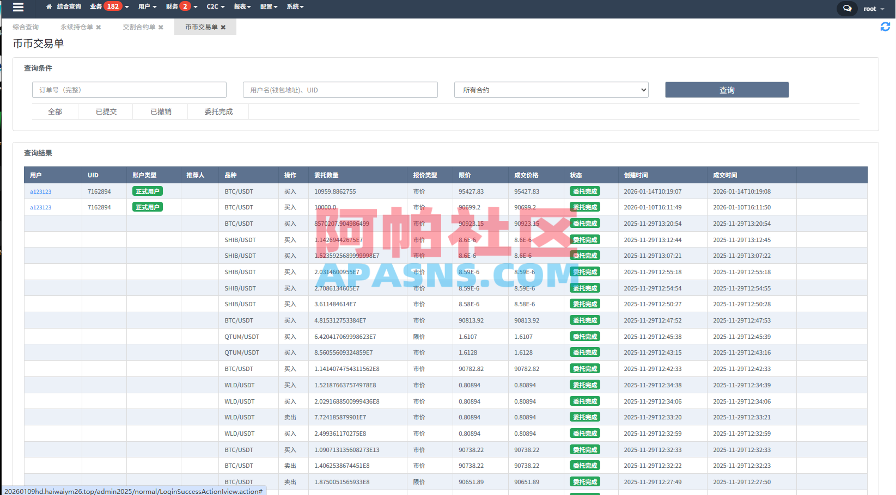Expand the 报表 menu
Screen dimensions: 896x495
(242, 7)
